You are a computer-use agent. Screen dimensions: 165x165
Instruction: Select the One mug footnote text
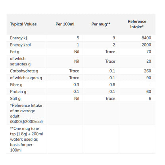click(x=27, y=139)
